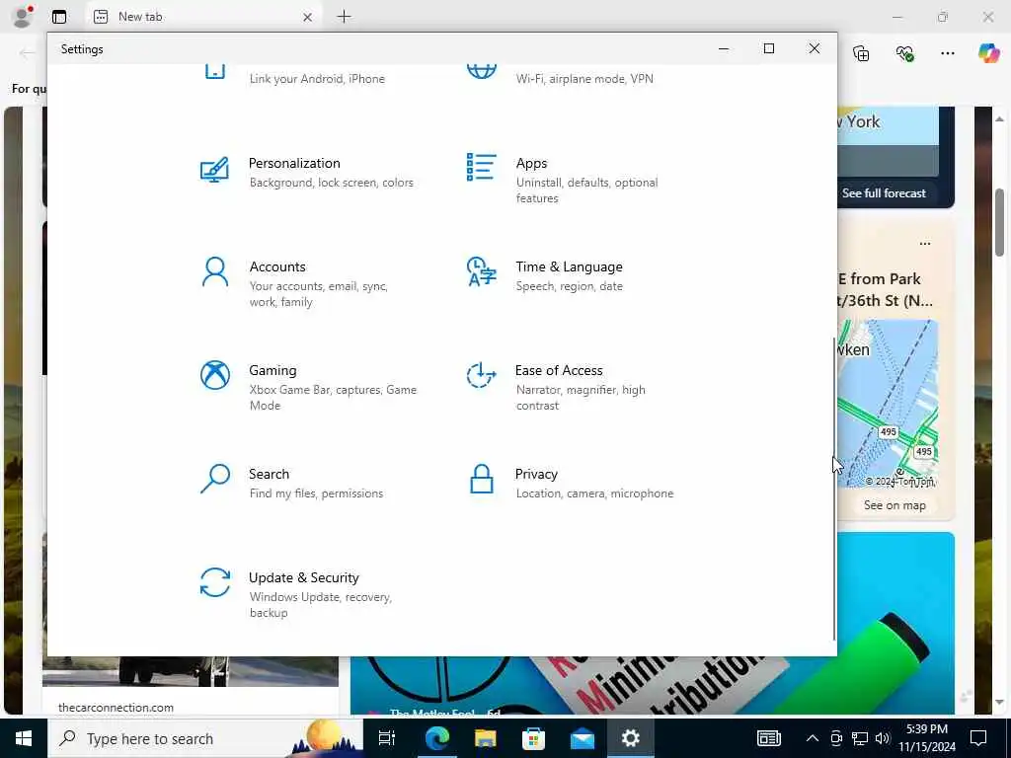This screenshot has height=758, width=1011.
Task: Open the Time & Language icon
Action: [x=481, y=271]
